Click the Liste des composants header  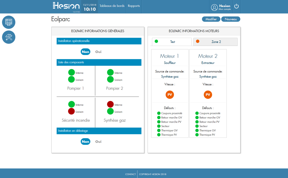pyautogui.click(x=99, y=62)
